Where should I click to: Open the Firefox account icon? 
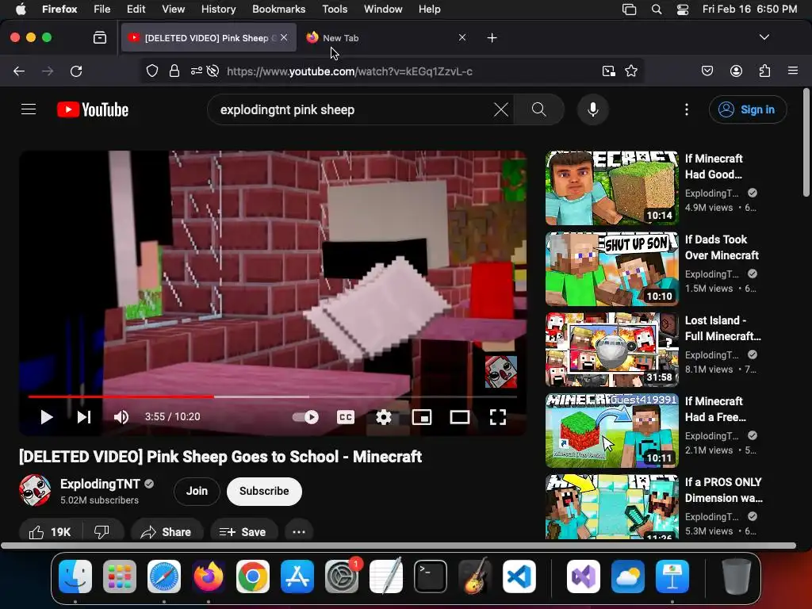[x=736, y=71]
